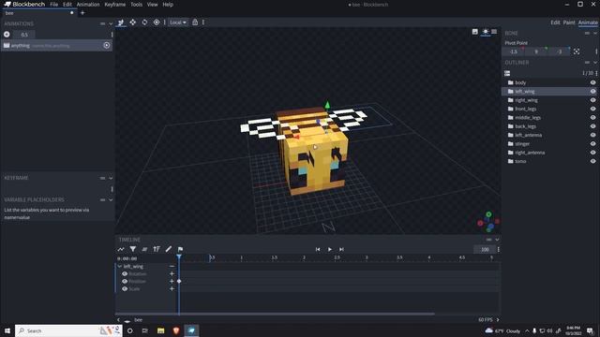Click the 0.5 animation slider field
The width and height of the screenshot is (600, 337).
(x=24, y=35)
